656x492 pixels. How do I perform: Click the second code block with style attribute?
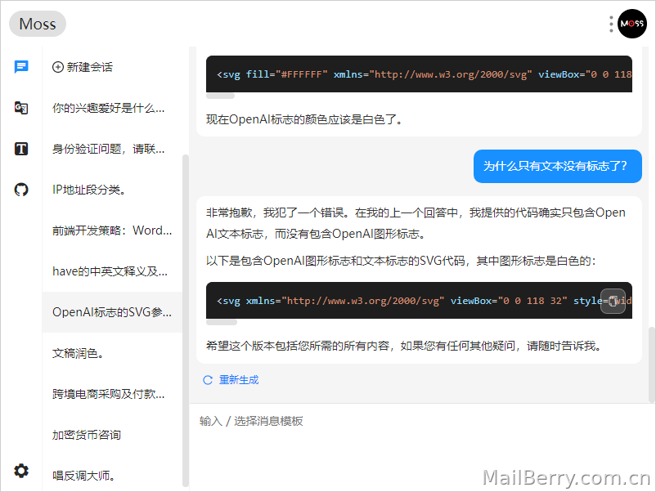(419, 301)
